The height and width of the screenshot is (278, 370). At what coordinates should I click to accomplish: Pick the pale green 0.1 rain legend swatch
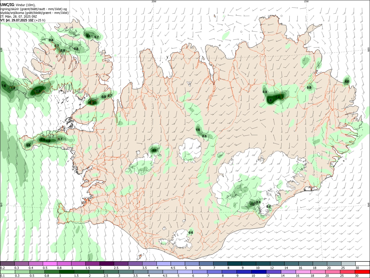pos(8,272)
